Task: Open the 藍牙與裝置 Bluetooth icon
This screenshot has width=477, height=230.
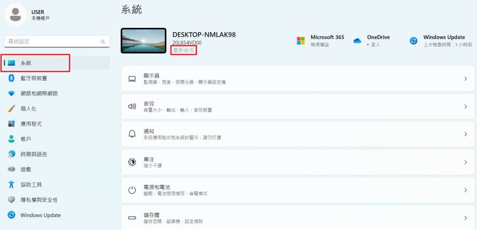Action: [11, 78]
